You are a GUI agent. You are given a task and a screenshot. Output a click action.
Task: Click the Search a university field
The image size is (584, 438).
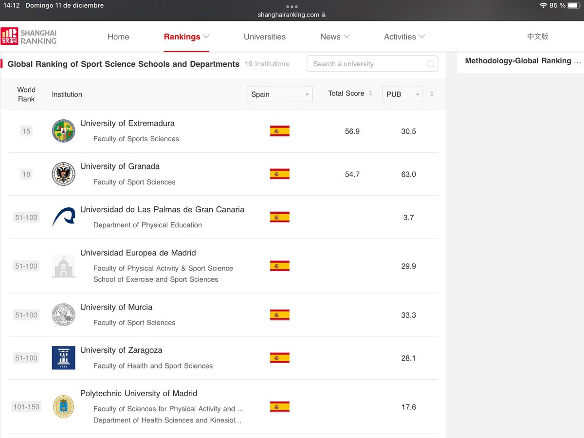[372, 64]
